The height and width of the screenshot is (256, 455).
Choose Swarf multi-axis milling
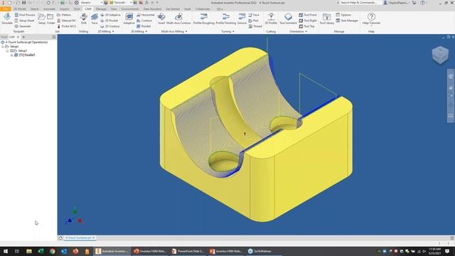[161, 19]
